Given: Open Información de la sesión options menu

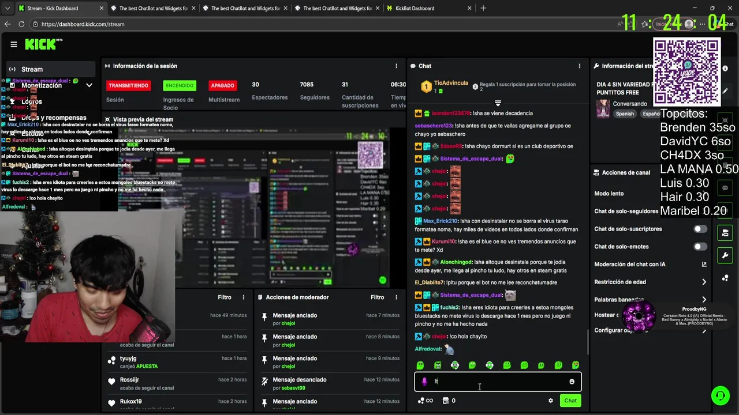Looking at the screenshot, I should (x=396, y=66).
